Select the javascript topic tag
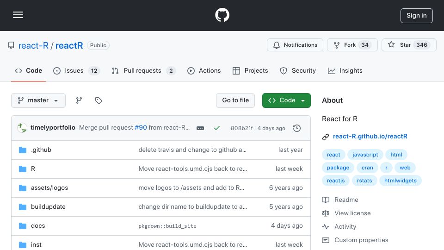Viewport: 444px width, 250px height. click(365, 155)
